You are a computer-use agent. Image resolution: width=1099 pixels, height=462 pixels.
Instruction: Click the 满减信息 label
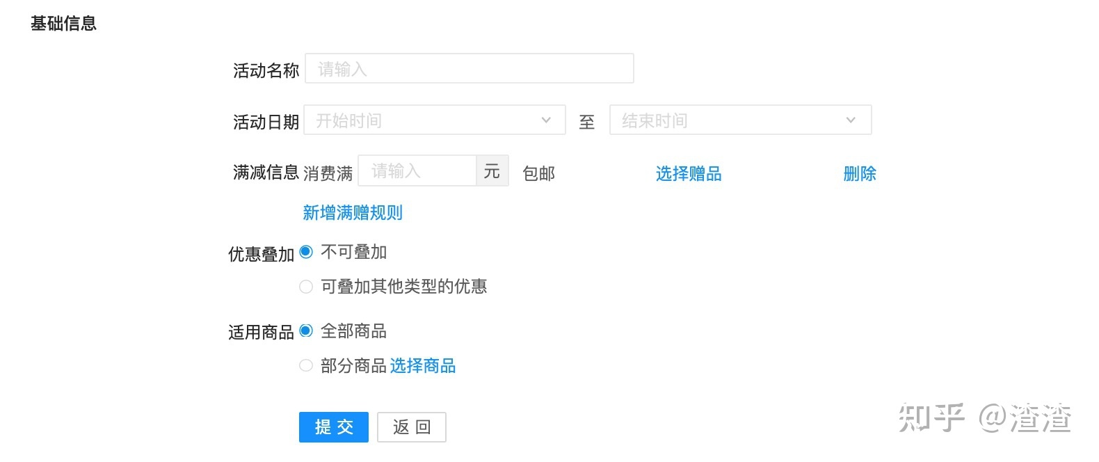click(266, 172)
